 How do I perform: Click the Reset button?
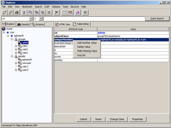[99, 119]
